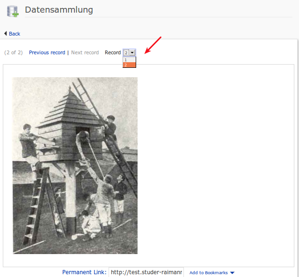The image size is (299, 277).
Task: Click the (2 of 2) record counter
Action: [x=14, y=52]
